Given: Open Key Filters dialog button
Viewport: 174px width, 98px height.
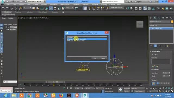Looking at the screenshot, I should tap(139, 91).
